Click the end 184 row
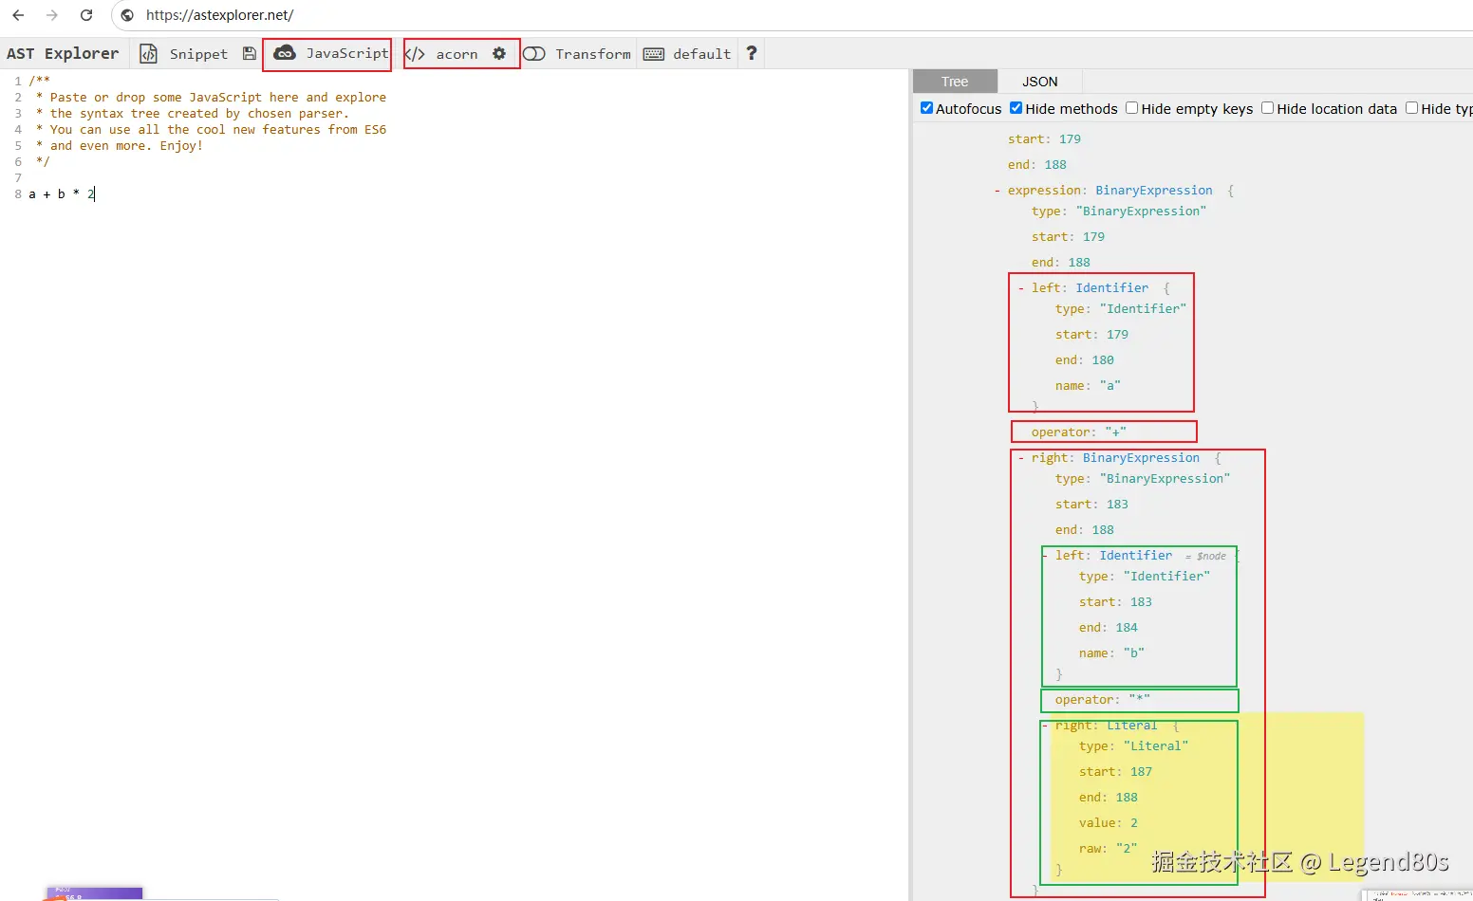Image resolution: width=1473 pixels, height=901 pixels. pyautogui.click(x=1109, y=628)
